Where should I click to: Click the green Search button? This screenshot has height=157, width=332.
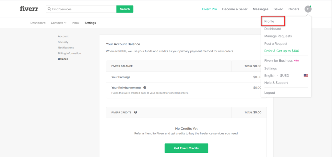[125, 9]
